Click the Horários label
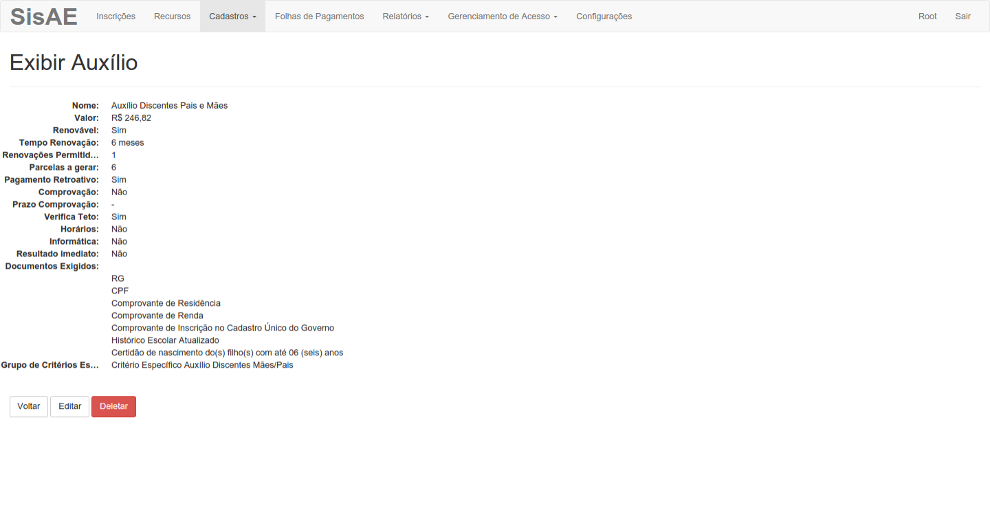Viewport: 990px width, 510px height. coord(80,230)
